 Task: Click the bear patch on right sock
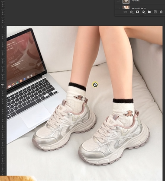click(x=128, y=113)
